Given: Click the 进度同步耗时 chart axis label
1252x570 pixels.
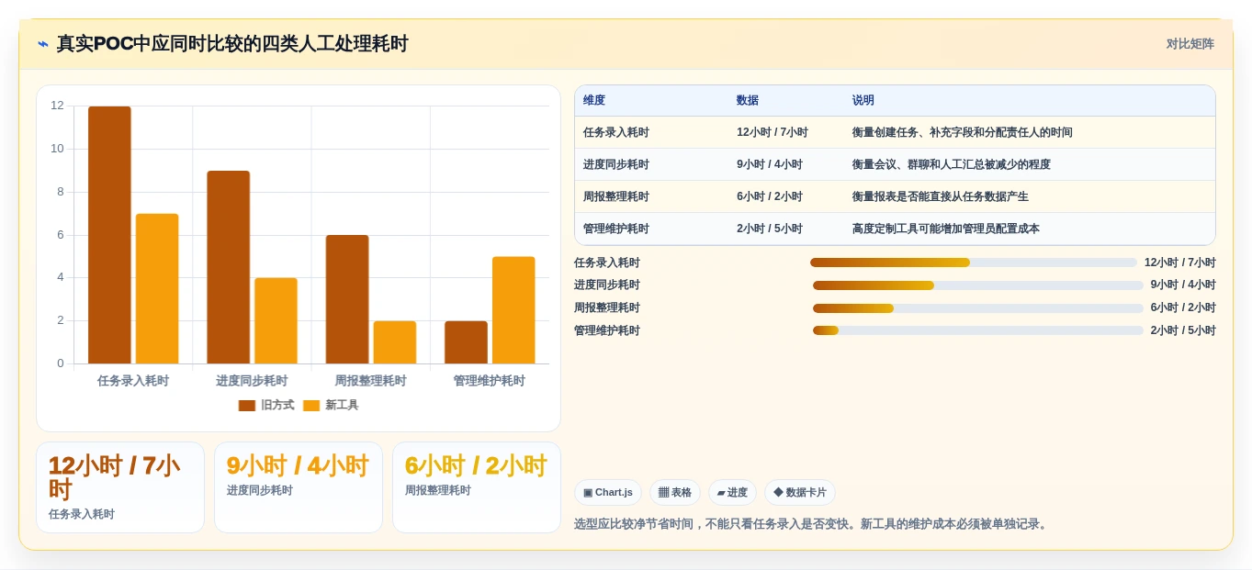Looking at the screenshot, I should coord(252,381).
